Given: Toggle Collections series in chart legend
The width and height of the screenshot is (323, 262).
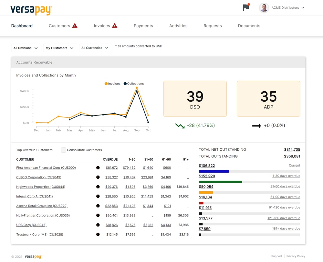Looking at the screenshot, I should tap(133, 84).
